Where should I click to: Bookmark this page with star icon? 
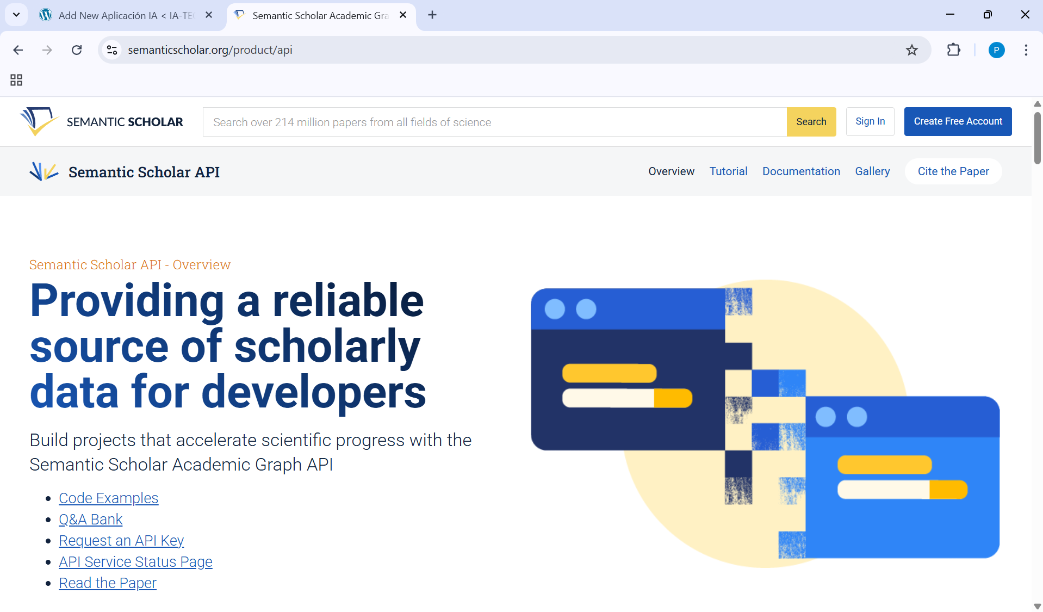click(912, 50)
